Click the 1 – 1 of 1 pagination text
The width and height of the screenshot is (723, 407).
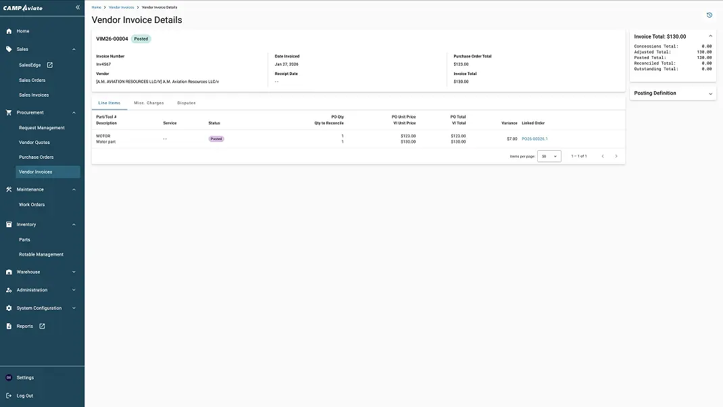(578, 156)
